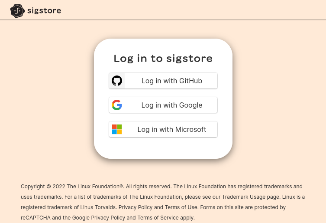326x223 pixels.
Task: Click the reCAPTCHA word in the footer
Action: (36, 218)
